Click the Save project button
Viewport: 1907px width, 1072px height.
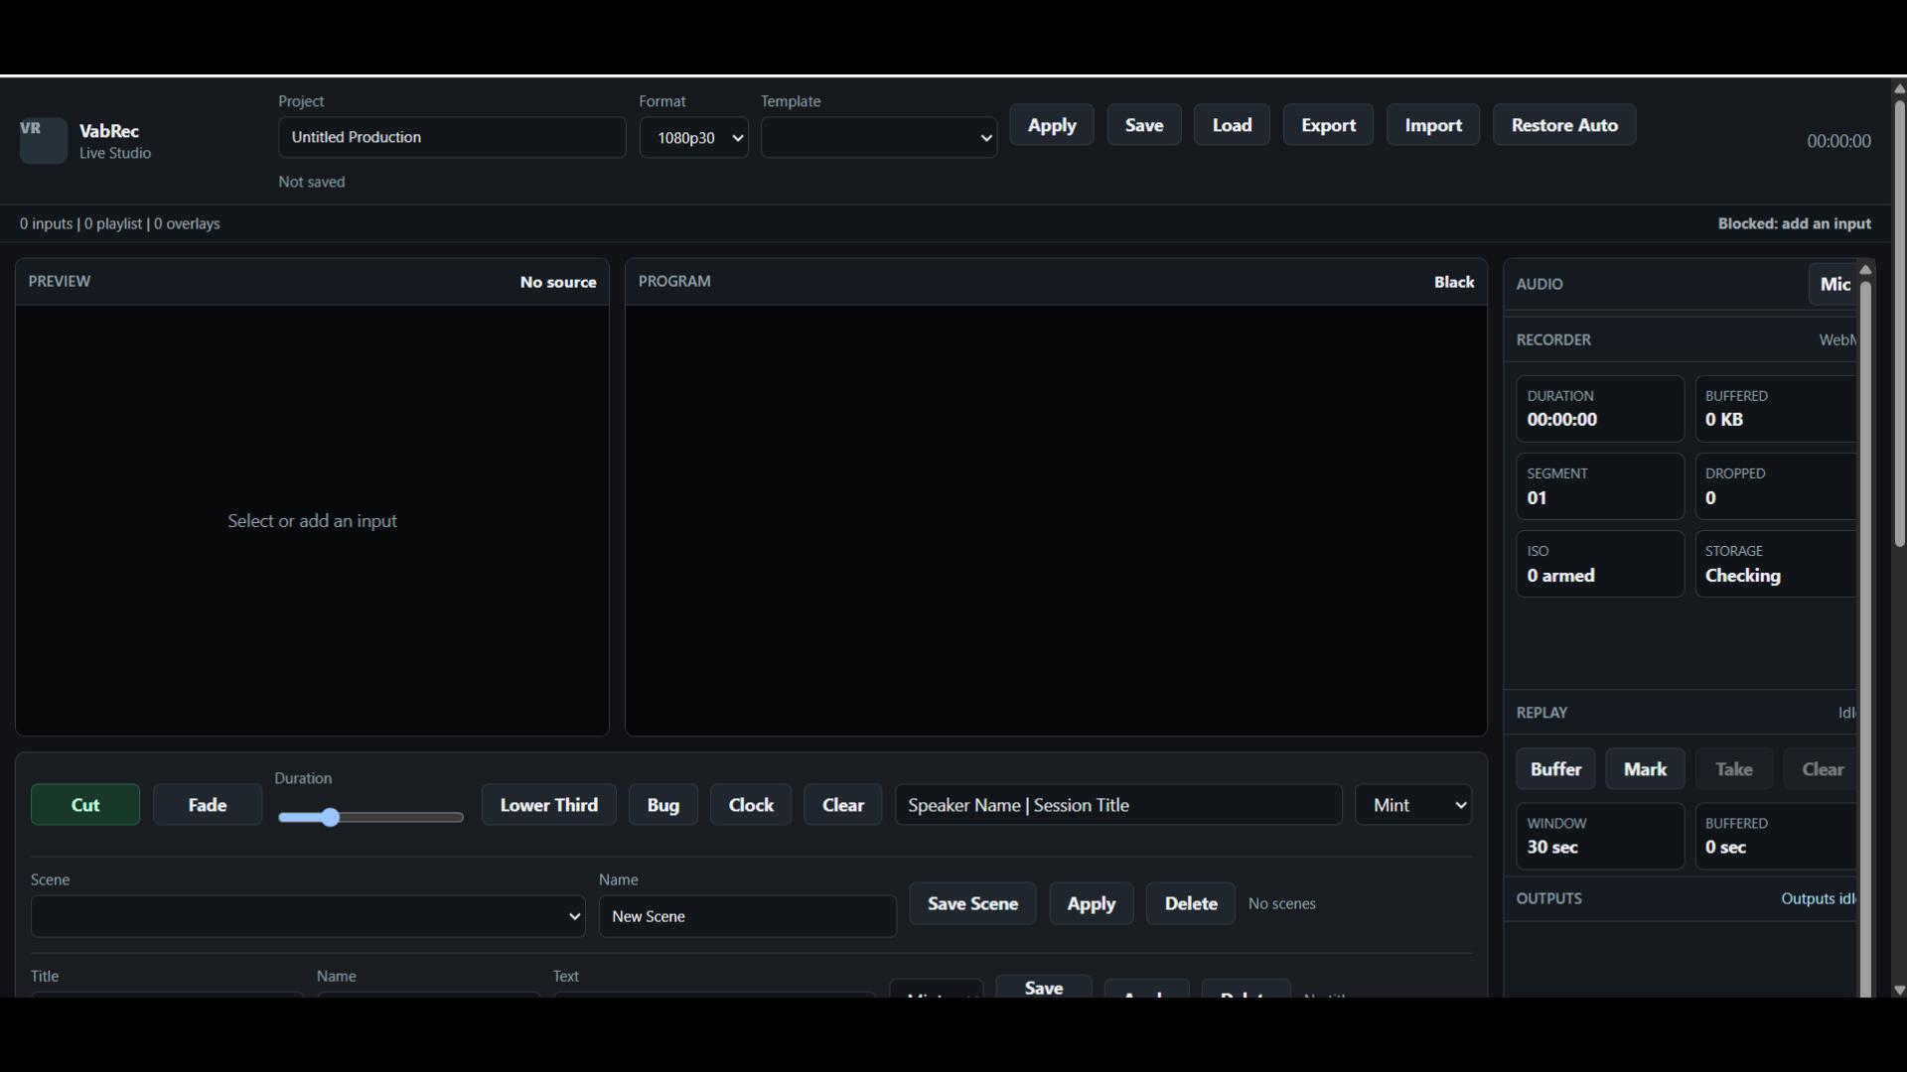[x=1144, y=125]
